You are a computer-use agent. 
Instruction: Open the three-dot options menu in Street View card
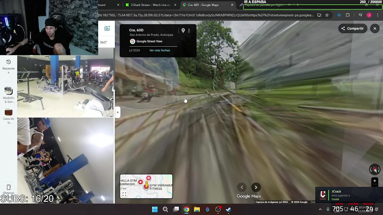click(x=189, y=30)
